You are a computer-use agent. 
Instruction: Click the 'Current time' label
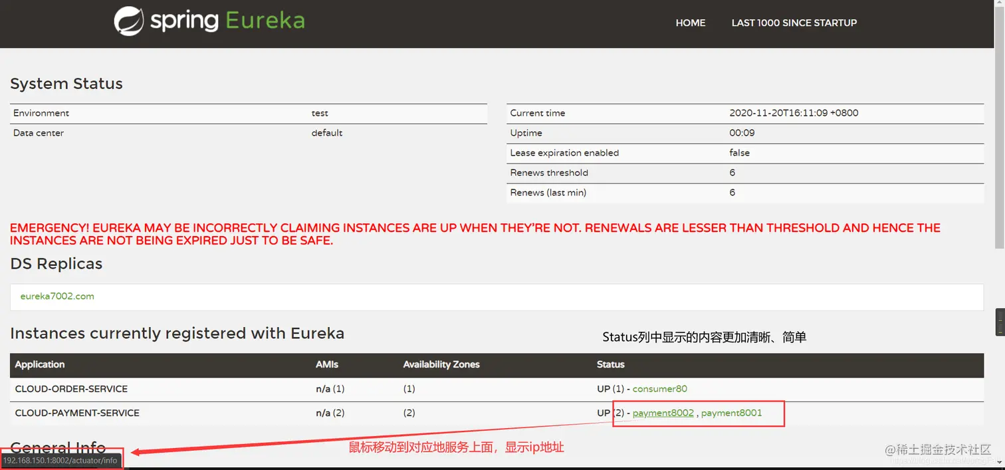[x=538, y=113]
